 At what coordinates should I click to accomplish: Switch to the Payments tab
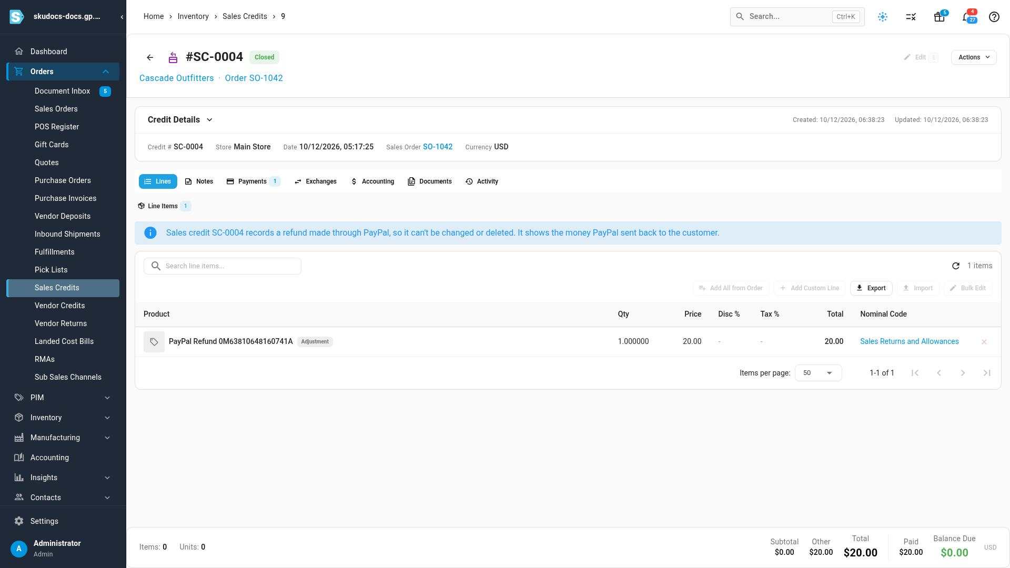[253, 181]
